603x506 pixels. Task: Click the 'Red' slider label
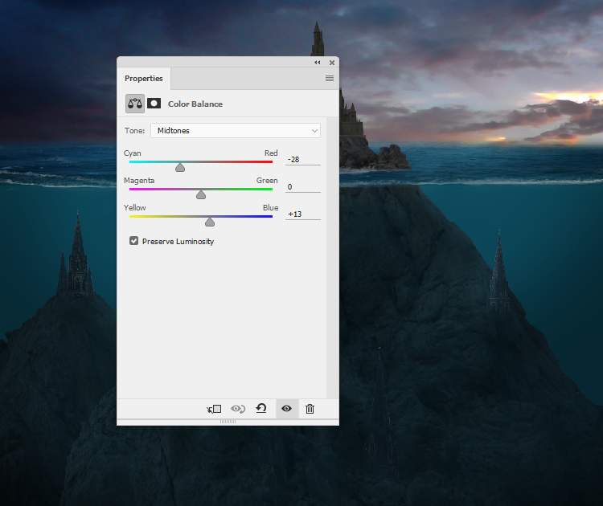point(271,153)
